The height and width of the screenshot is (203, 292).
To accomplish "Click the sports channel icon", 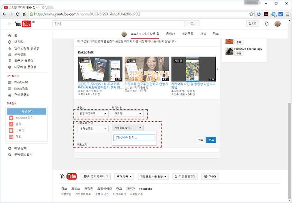I will coord(11,130).
